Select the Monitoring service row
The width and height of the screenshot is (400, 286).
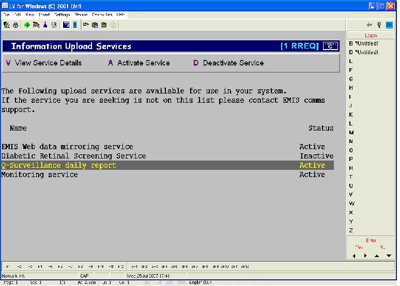[39, 174]
